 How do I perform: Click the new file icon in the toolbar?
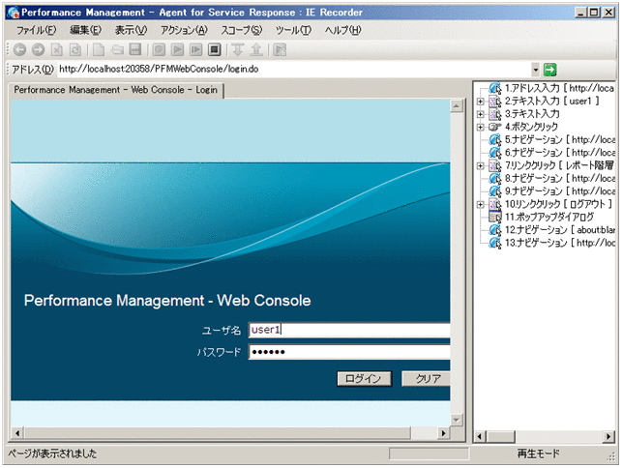point(98,49)
